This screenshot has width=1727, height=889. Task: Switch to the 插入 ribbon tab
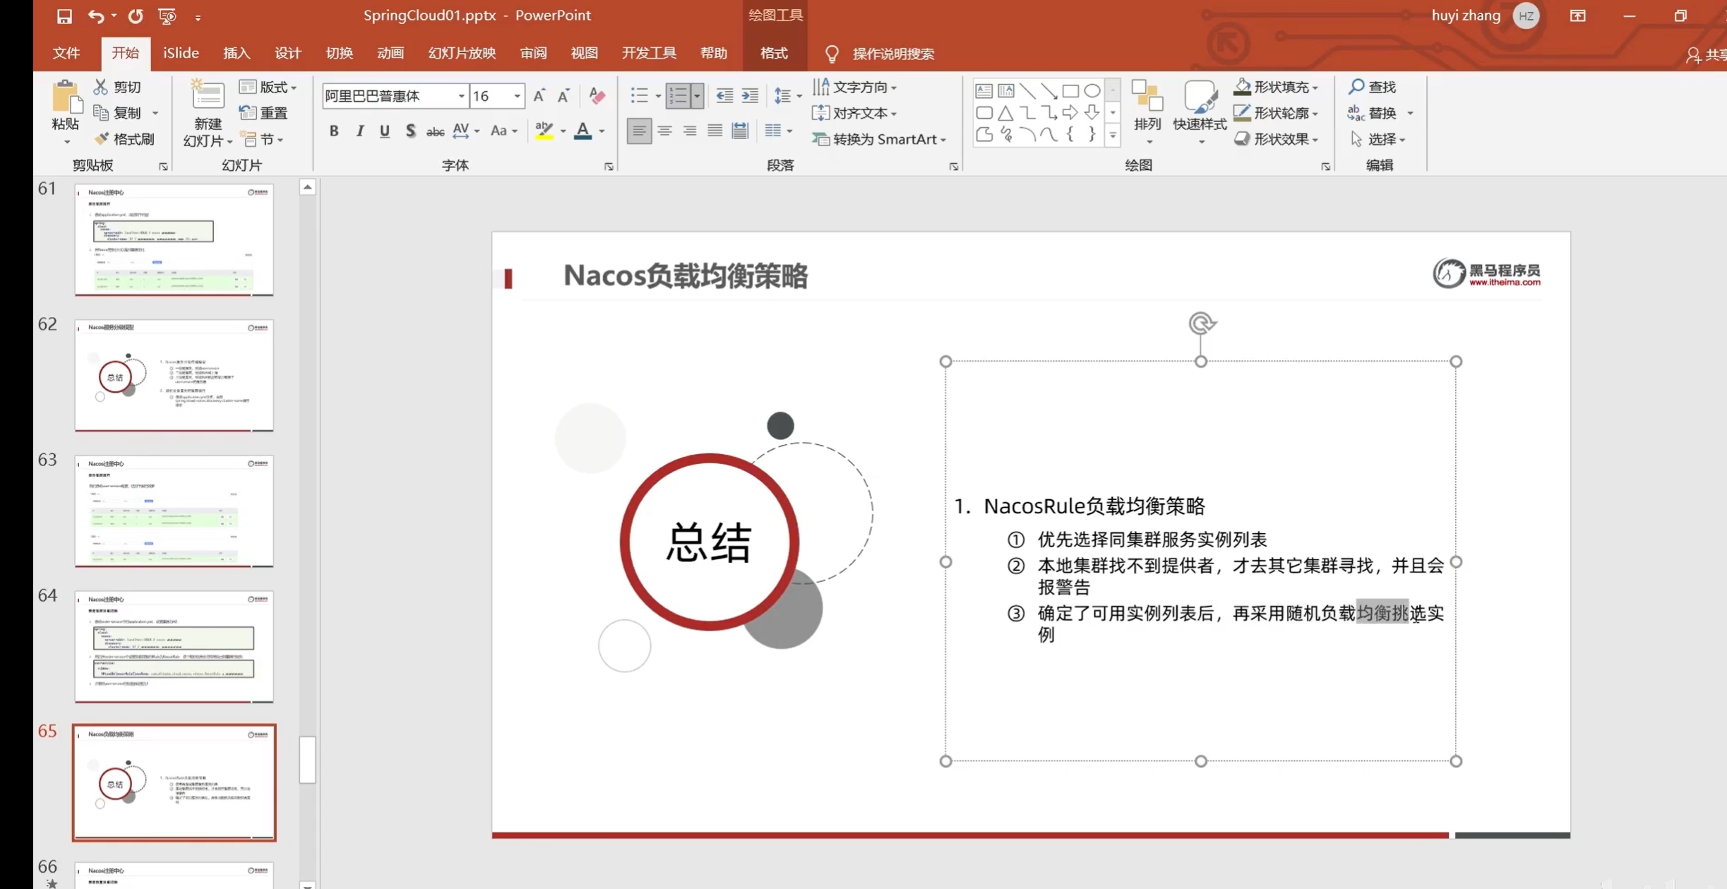(237, 54)
